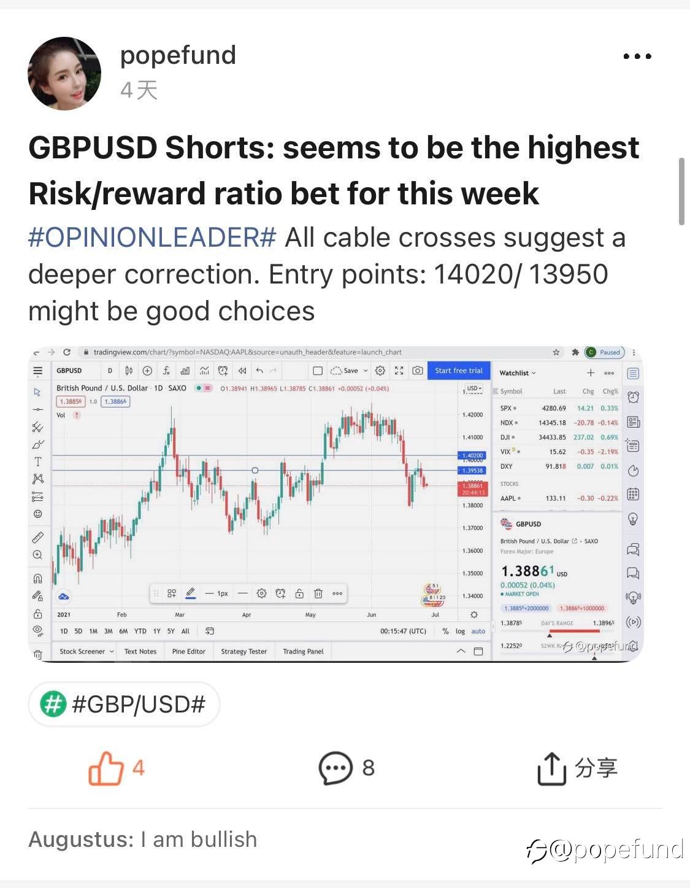
Task: Click the line color pencil swatch
Action: [x=191, y=593]
